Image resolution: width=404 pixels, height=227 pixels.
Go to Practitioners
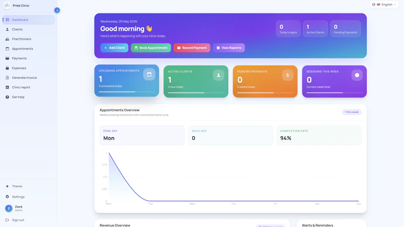coord(29,39)
